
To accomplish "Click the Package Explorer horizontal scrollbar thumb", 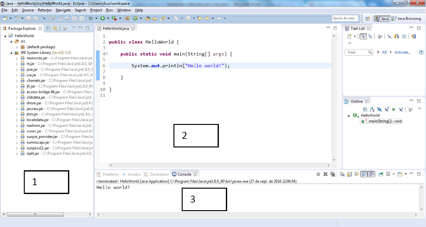I will [x=35, y=215].
